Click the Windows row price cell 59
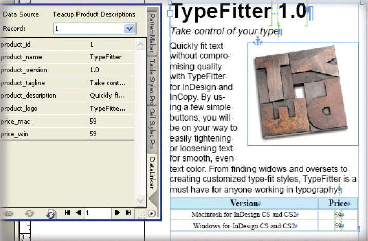Viewport: 368px width, 241px height. 338,226
